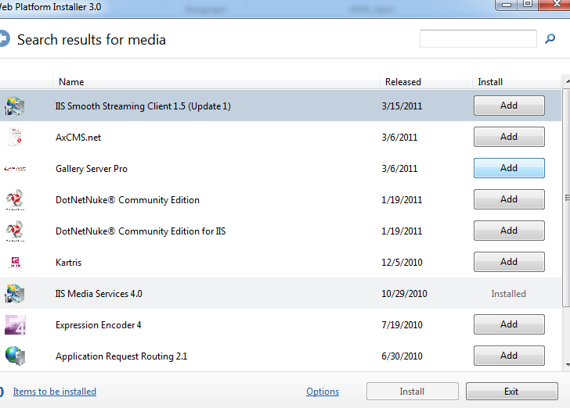Select the IIS Smooth Streaming Client 1.5 row name
The width and height of the screenshot is (570, 408).
click(x=142, y=106)
